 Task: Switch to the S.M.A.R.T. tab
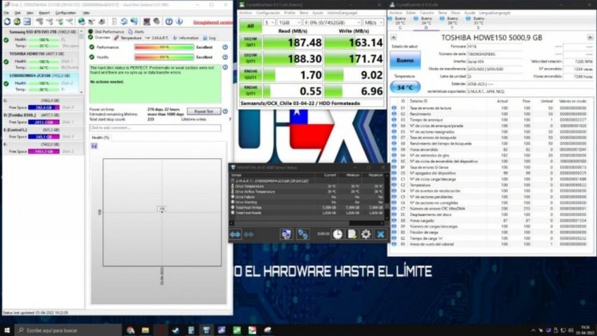coord(157,38)
